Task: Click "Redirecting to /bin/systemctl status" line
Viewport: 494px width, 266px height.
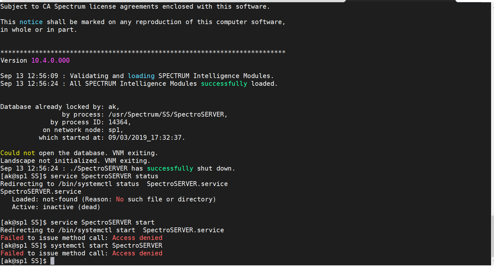Action: (x=114, y=184)
